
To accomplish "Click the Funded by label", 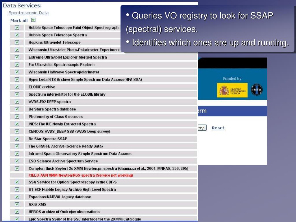I will click(x=232, y=79).
